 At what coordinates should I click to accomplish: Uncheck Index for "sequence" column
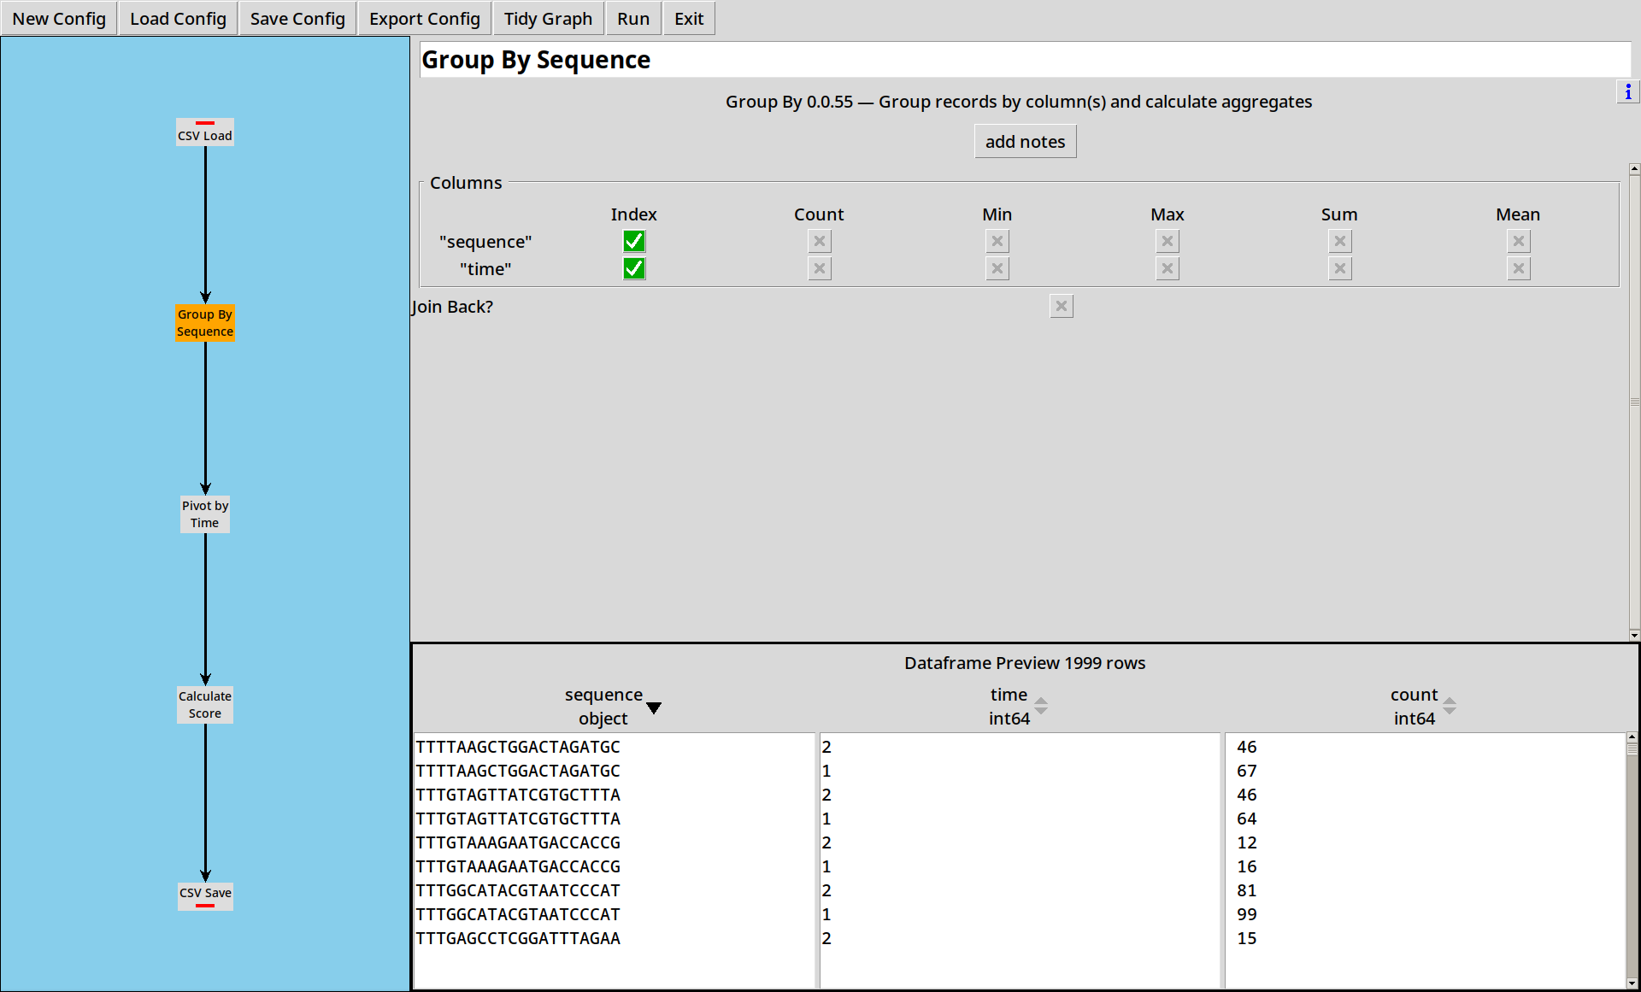coord(634,242)
